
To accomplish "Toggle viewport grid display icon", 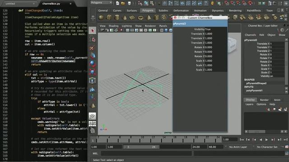I will pyautogui.click(x=127, y=30).
